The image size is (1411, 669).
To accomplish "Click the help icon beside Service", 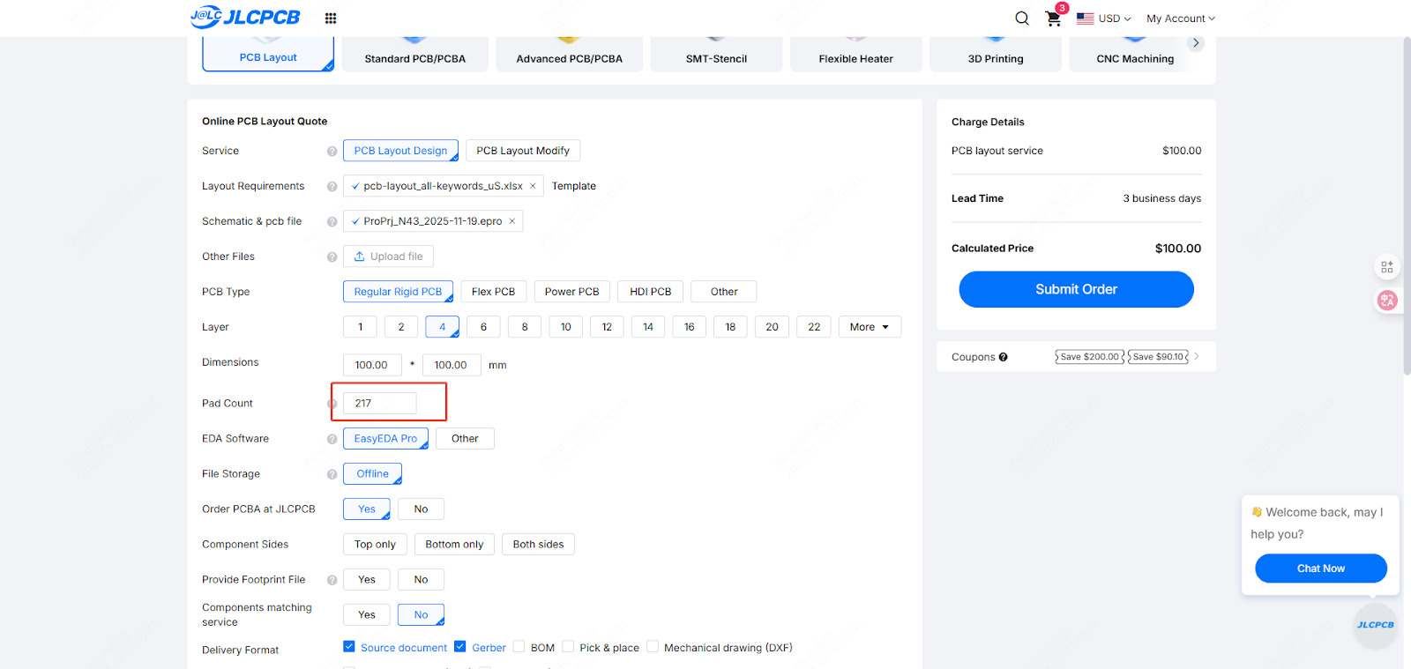I will (x=332, y=152).
